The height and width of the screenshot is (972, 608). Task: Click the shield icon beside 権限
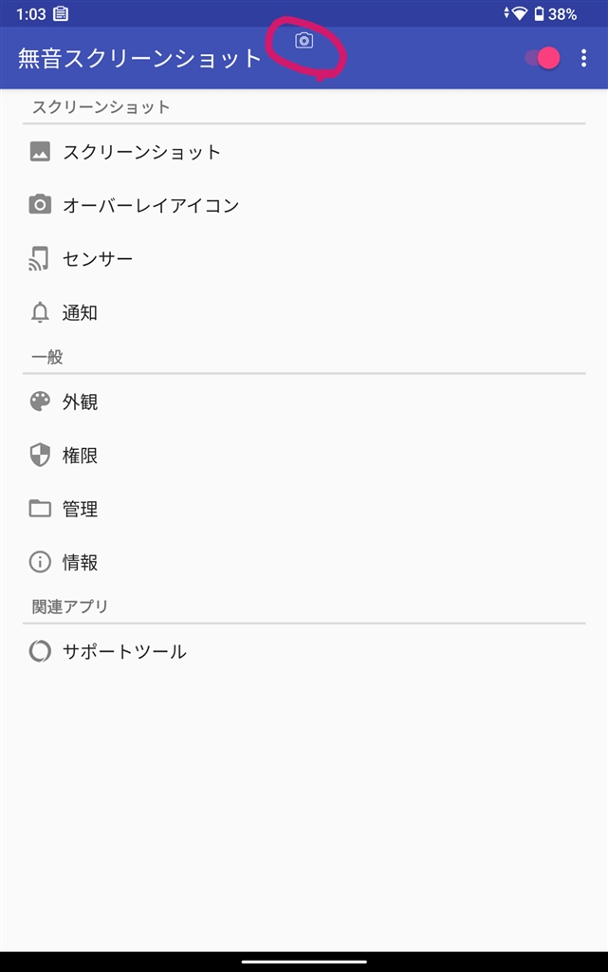click(40, 455)
